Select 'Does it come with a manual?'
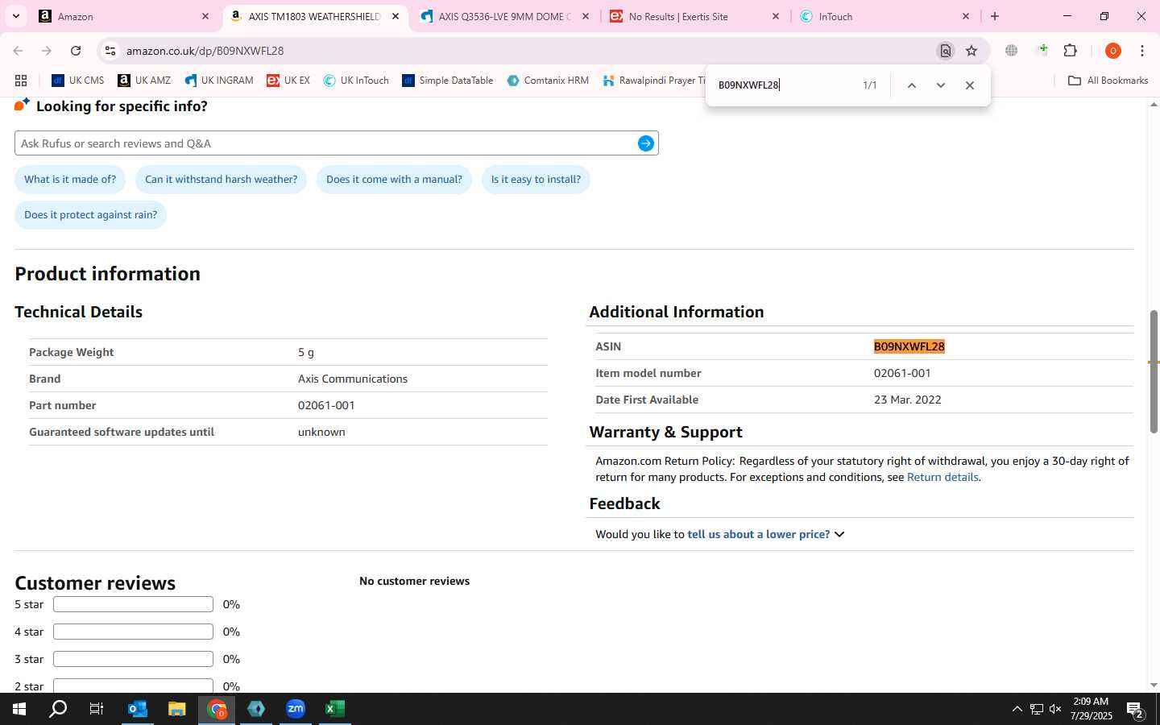The width and height of the screenshot is (1160, 725). click(x=394, y=180)
